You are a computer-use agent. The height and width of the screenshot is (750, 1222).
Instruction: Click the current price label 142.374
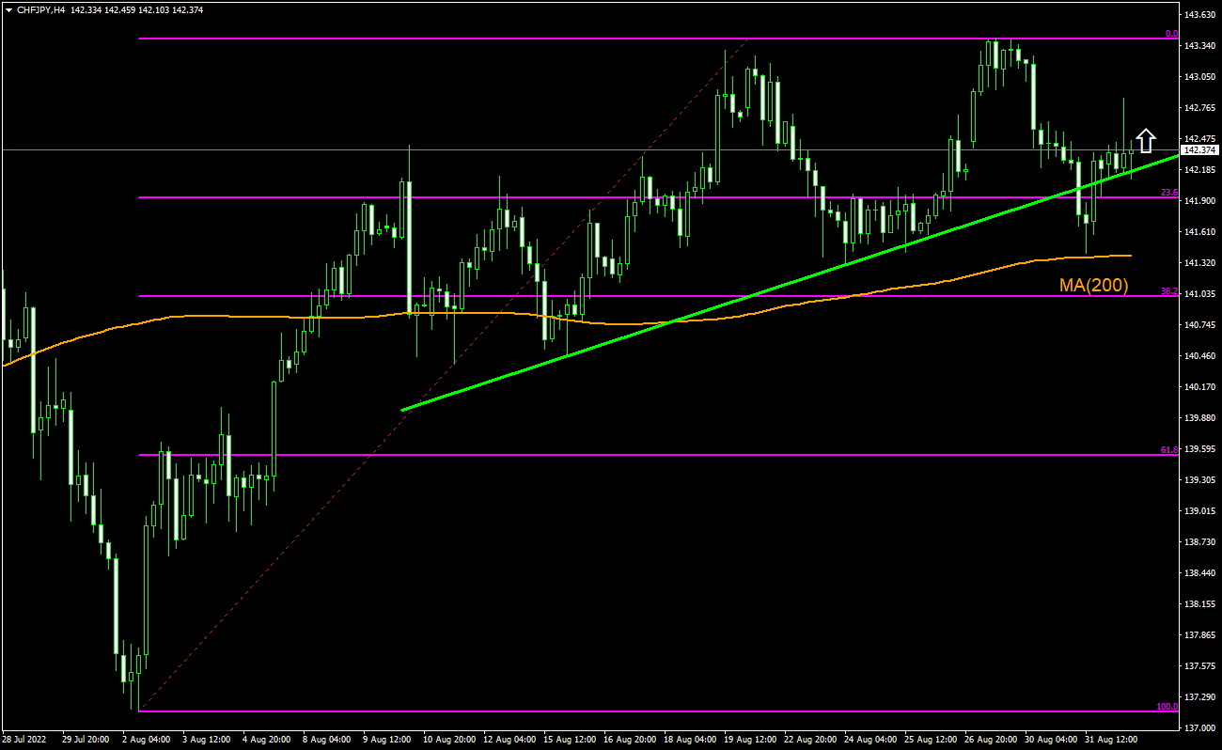point(1200,150)
